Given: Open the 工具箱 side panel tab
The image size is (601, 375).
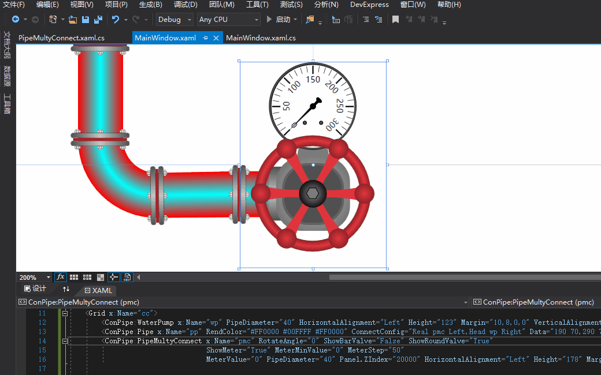Looking at the screenshot, I should tap(7, 104).
